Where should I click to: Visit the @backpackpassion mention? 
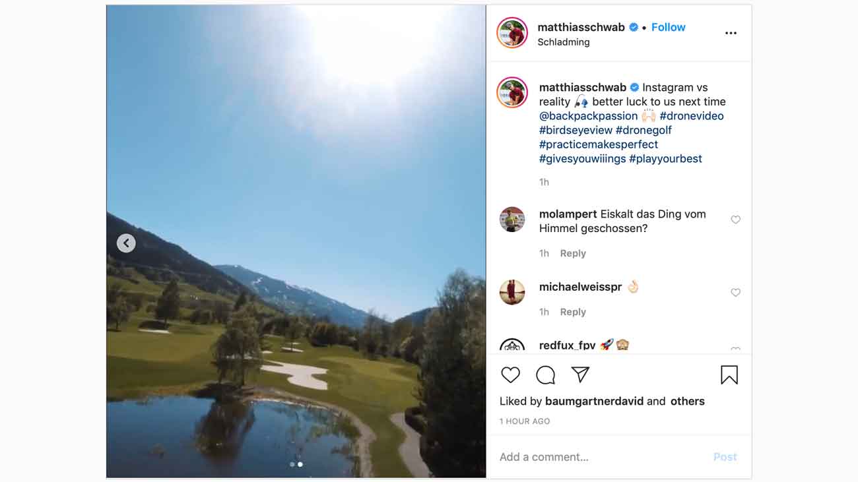point(588,116)
